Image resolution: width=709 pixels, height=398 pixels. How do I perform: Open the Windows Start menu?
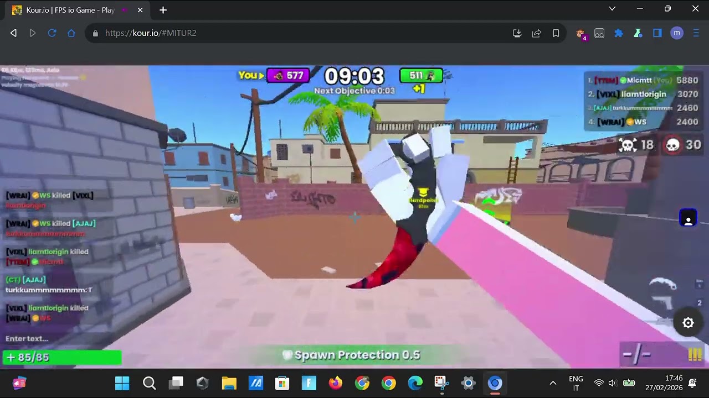(x=122, y=383)
